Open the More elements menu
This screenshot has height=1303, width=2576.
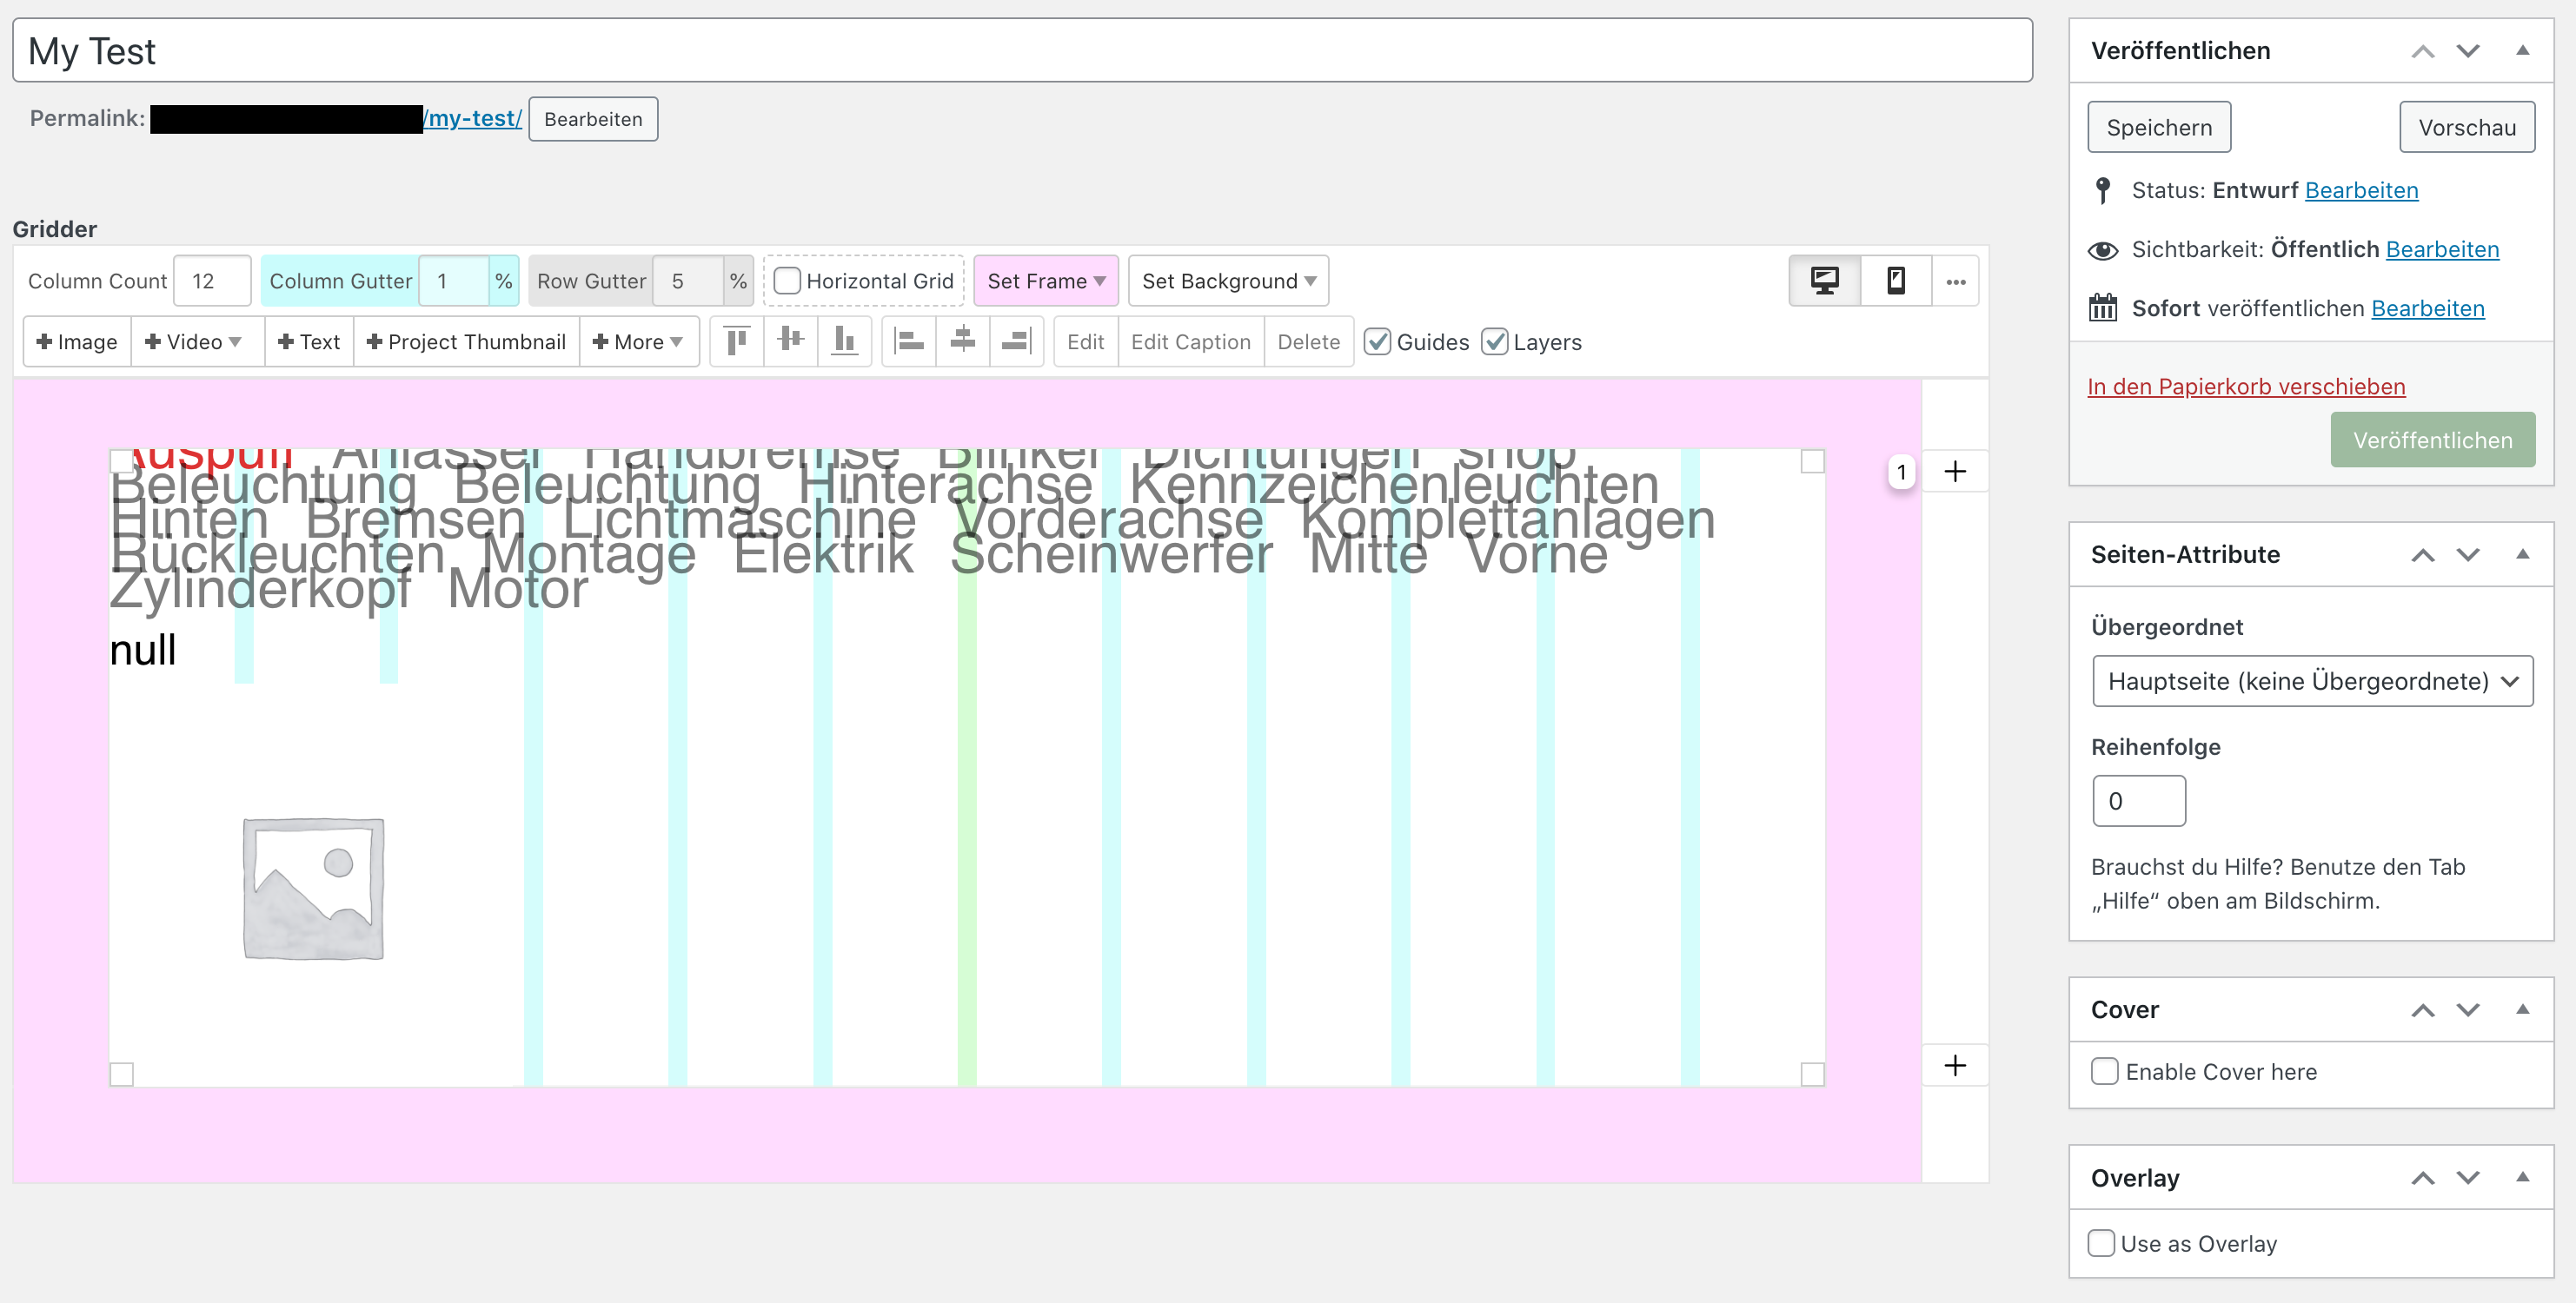pyautogui.click(x=638, y=341)
